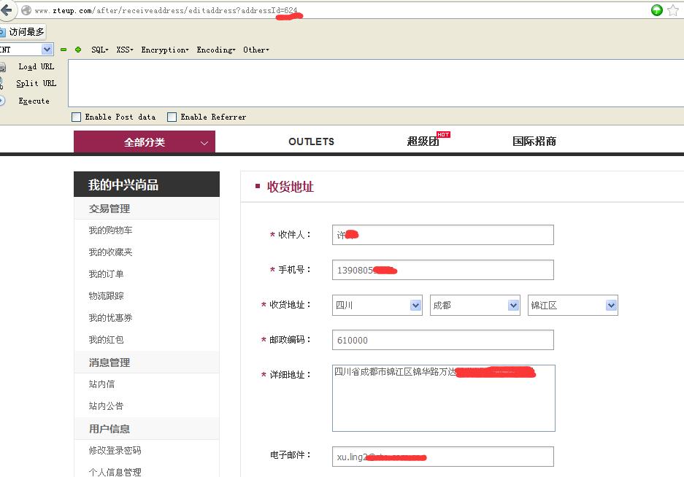Enable Post data checkbox

[x=77, y=117]
